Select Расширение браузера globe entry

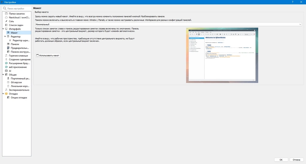(18, 63)
